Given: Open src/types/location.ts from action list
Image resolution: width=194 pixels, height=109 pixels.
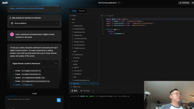Looking at the screenshot, I should tap(31, 71).
